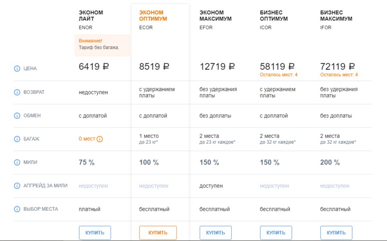Show info for the МИЛИ row
Image resolution: width=387 pixels, height=241 pixels.
(17, 162)
